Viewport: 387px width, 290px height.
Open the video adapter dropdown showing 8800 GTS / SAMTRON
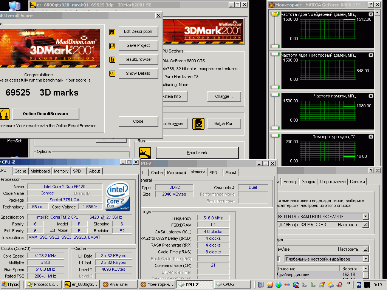[365, 216]
